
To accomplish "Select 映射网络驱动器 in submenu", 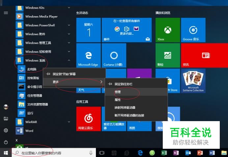I will click(x=136, y=108).
